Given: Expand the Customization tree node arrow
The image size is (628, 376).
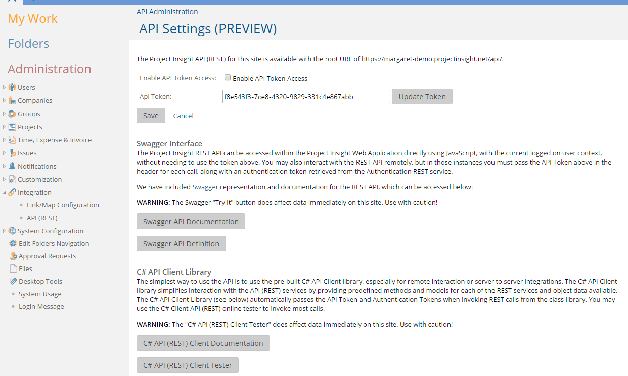Looking at the screenshot, I should pos(4,179).
